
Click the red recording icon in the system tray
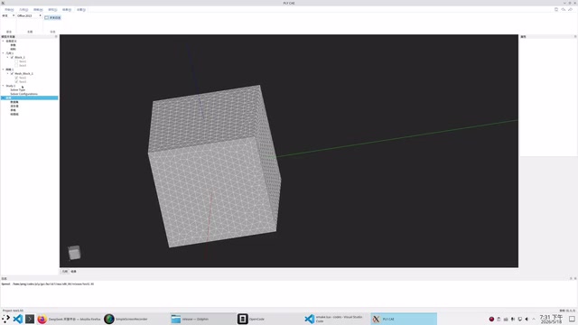491,319
